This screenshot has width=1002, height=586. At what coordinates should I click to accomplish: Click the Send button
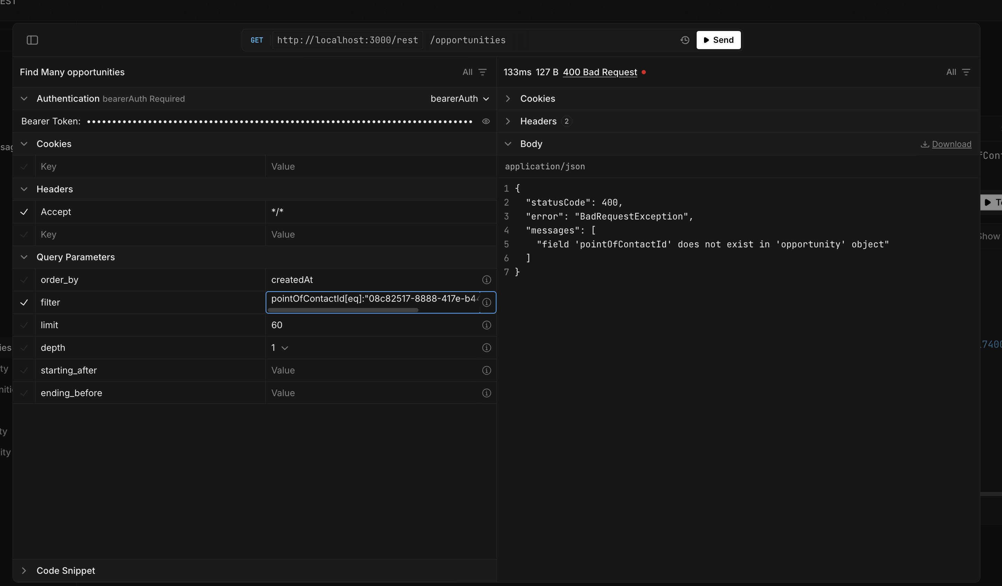(x=719, y=40)
